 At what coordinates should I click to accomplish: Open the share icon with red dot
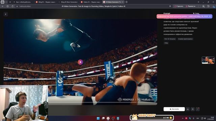pos(198,109)
